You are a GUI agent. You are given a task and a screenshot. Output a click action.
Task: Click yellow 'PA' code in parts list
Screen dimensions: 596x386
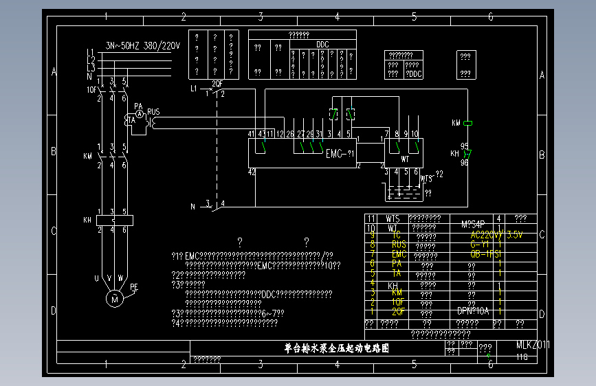coord(397,263)
